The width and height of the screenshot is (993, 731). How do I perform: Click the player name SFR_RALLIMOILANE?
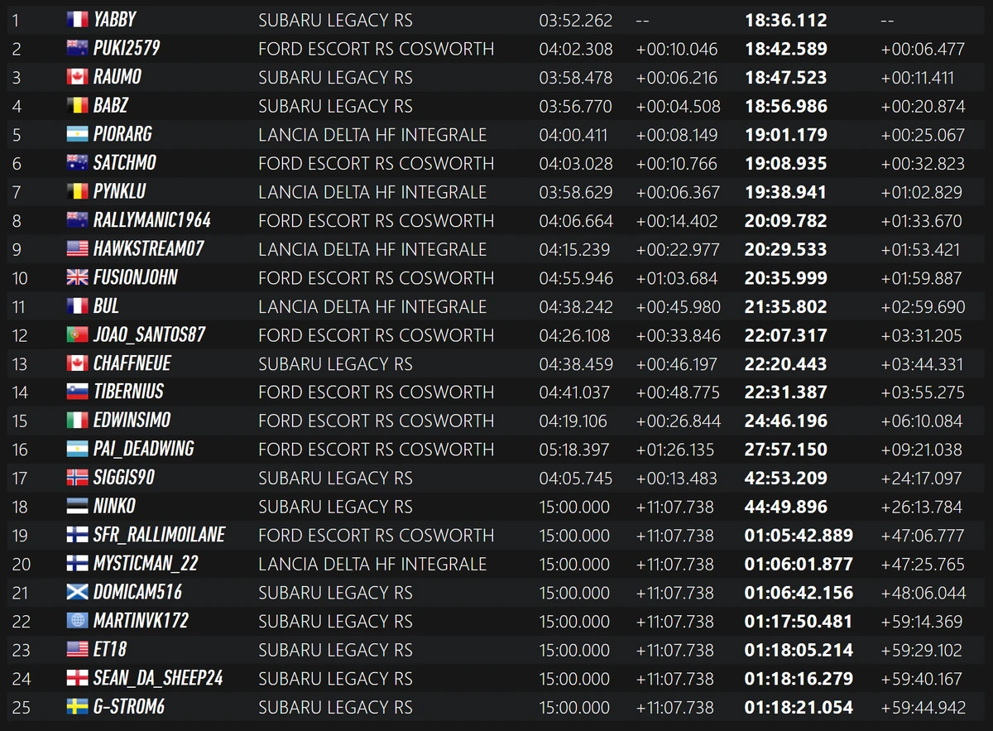pos(159,536)
